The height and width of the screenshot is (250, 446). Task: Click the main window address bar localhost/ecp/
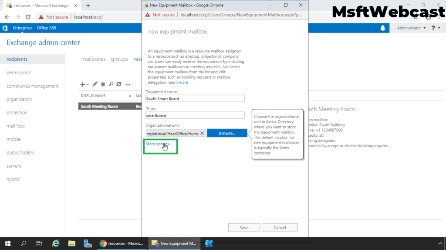[x=88, y=17]
